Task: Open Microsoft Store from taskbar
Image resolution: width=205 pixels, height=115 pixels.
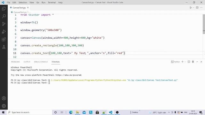Action: point(97,112)
